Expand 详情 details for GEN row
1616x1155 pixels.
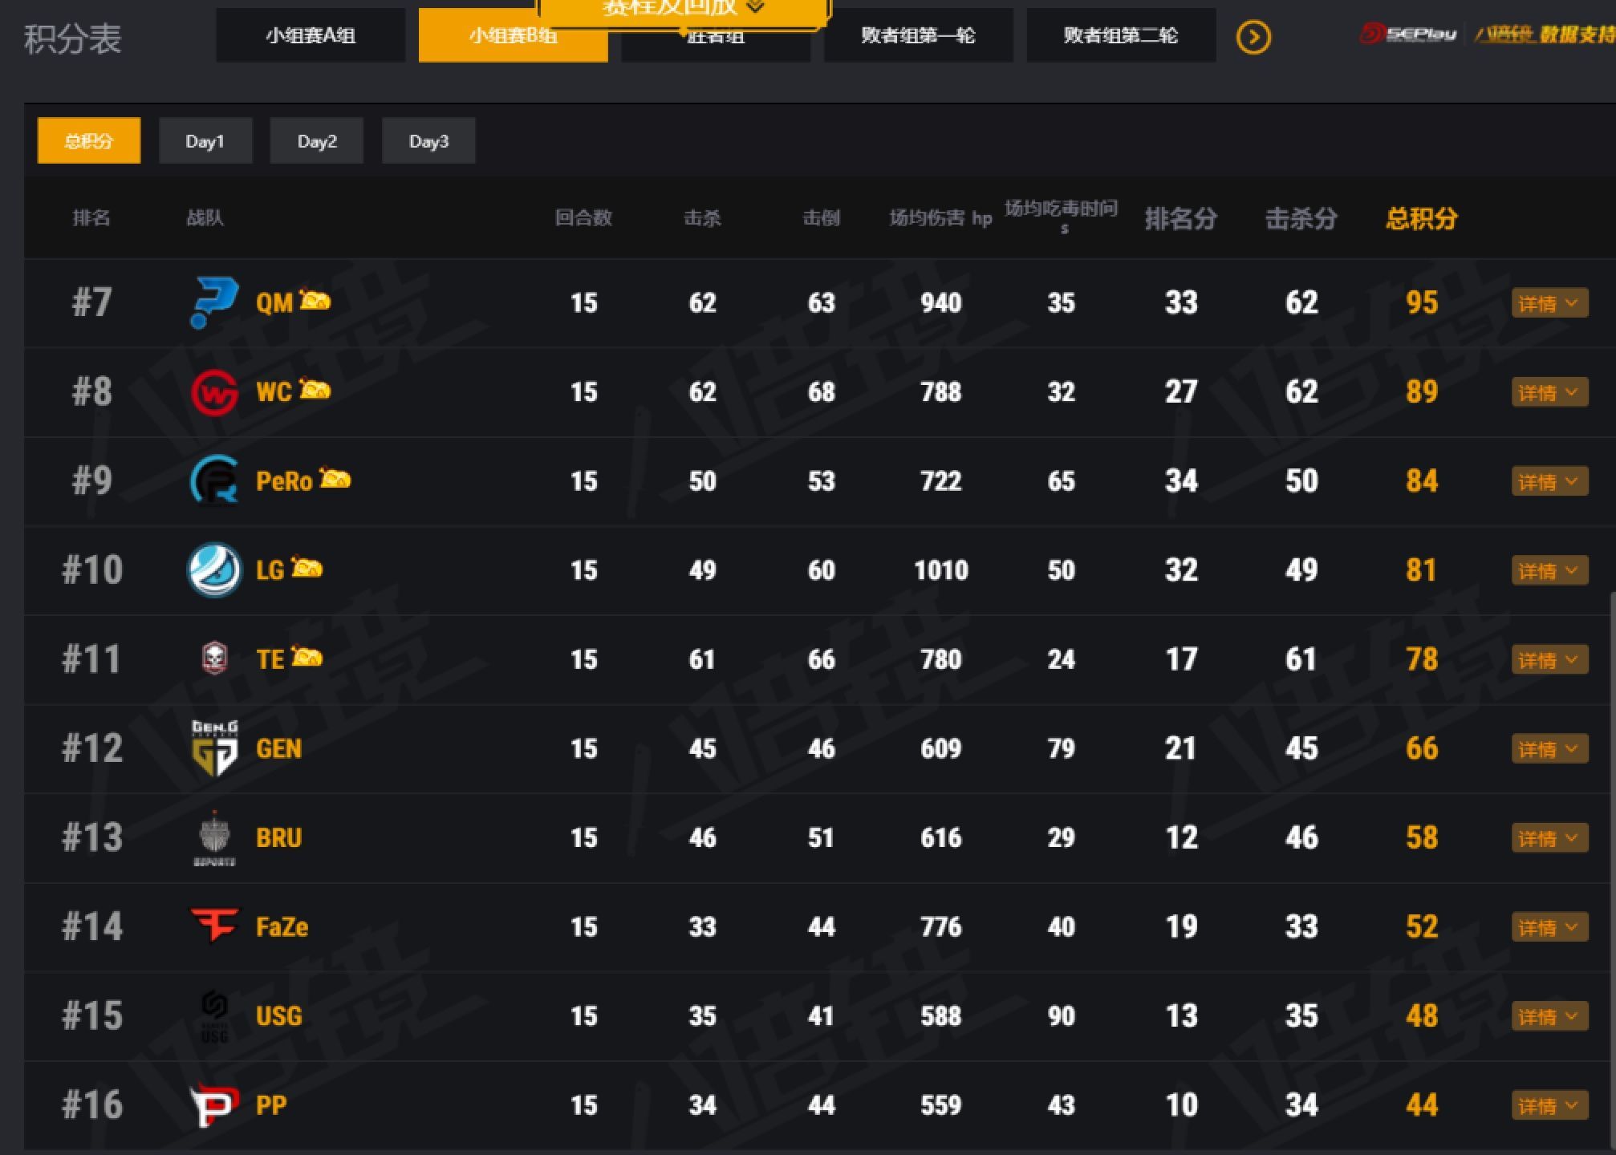pos(1549,749)
